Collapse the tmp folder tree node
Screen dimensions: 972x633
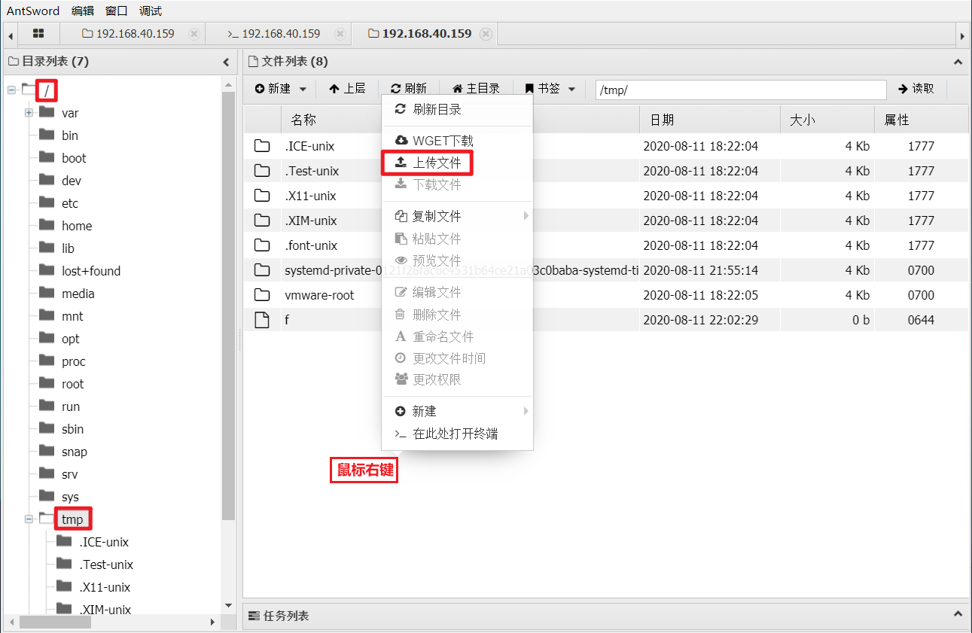coord(29,519)
